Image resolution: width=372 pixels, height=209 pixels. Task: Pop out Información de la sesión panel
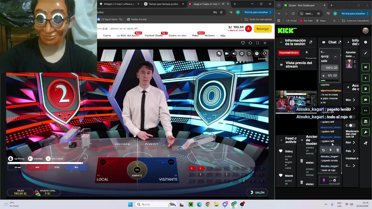coord(310,42)
